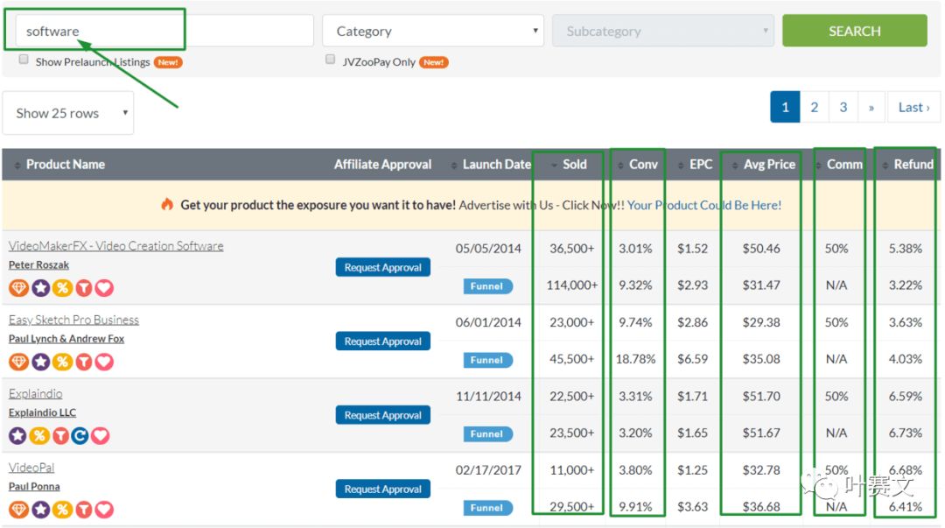
Task: Click the red funnel badge under VideoPal
Action: point(84,510)
